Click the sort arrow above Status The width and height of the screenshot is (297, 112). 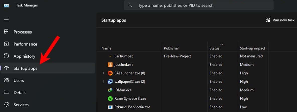coord(221,45)
